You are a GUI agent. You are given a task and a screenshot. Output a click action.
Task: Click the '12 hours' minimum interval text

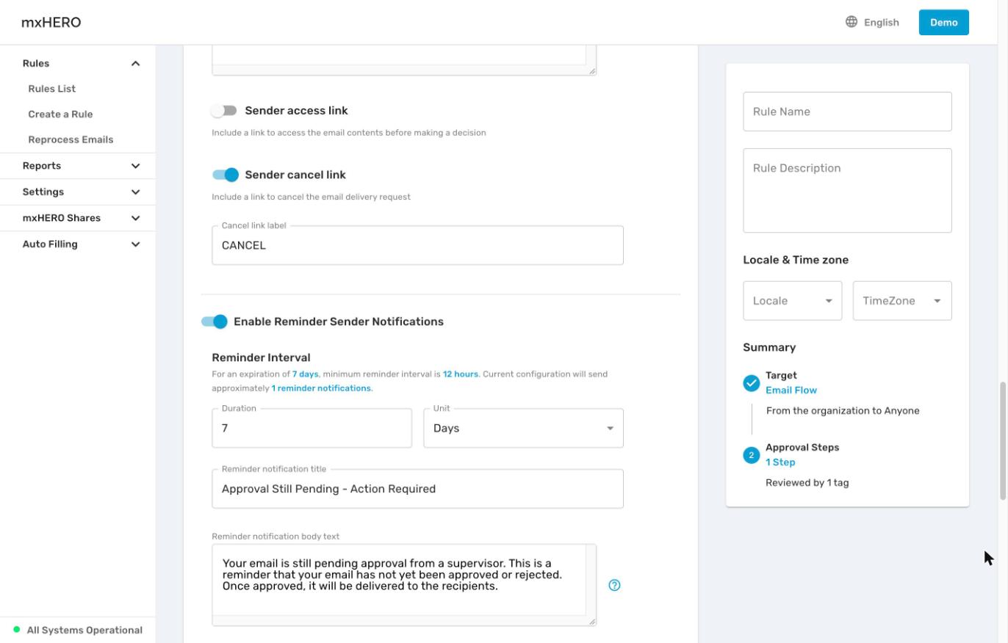pos(461,374)
